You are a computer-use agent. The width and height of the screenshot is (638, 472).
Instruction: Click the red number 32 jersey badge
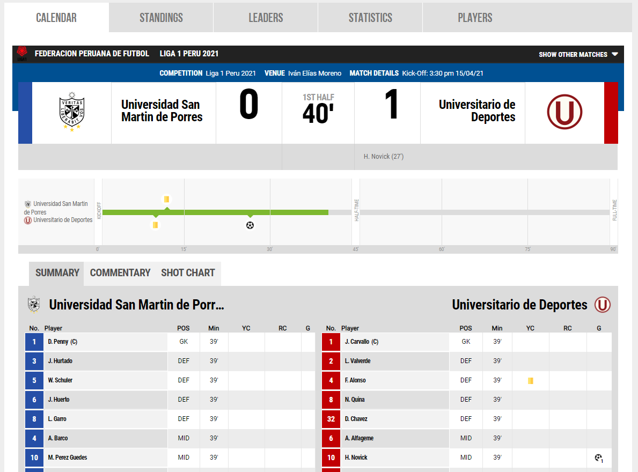click(x=331, y=419)
